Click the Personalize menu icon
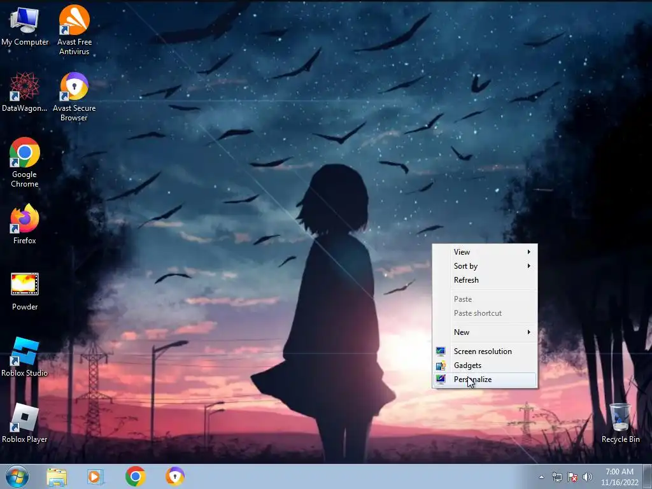652x489 pixels. tap(441, 379)
